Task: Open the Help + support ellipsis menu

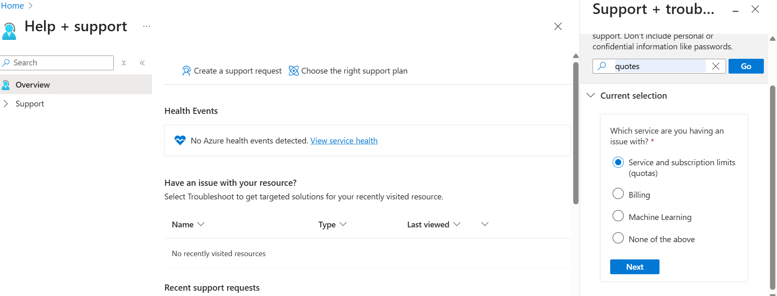Action: (x=147, y=26)
